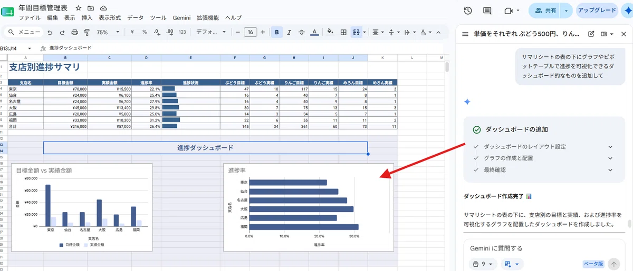
Task: Decrease font size with minus
Action: tap(238, 32)
